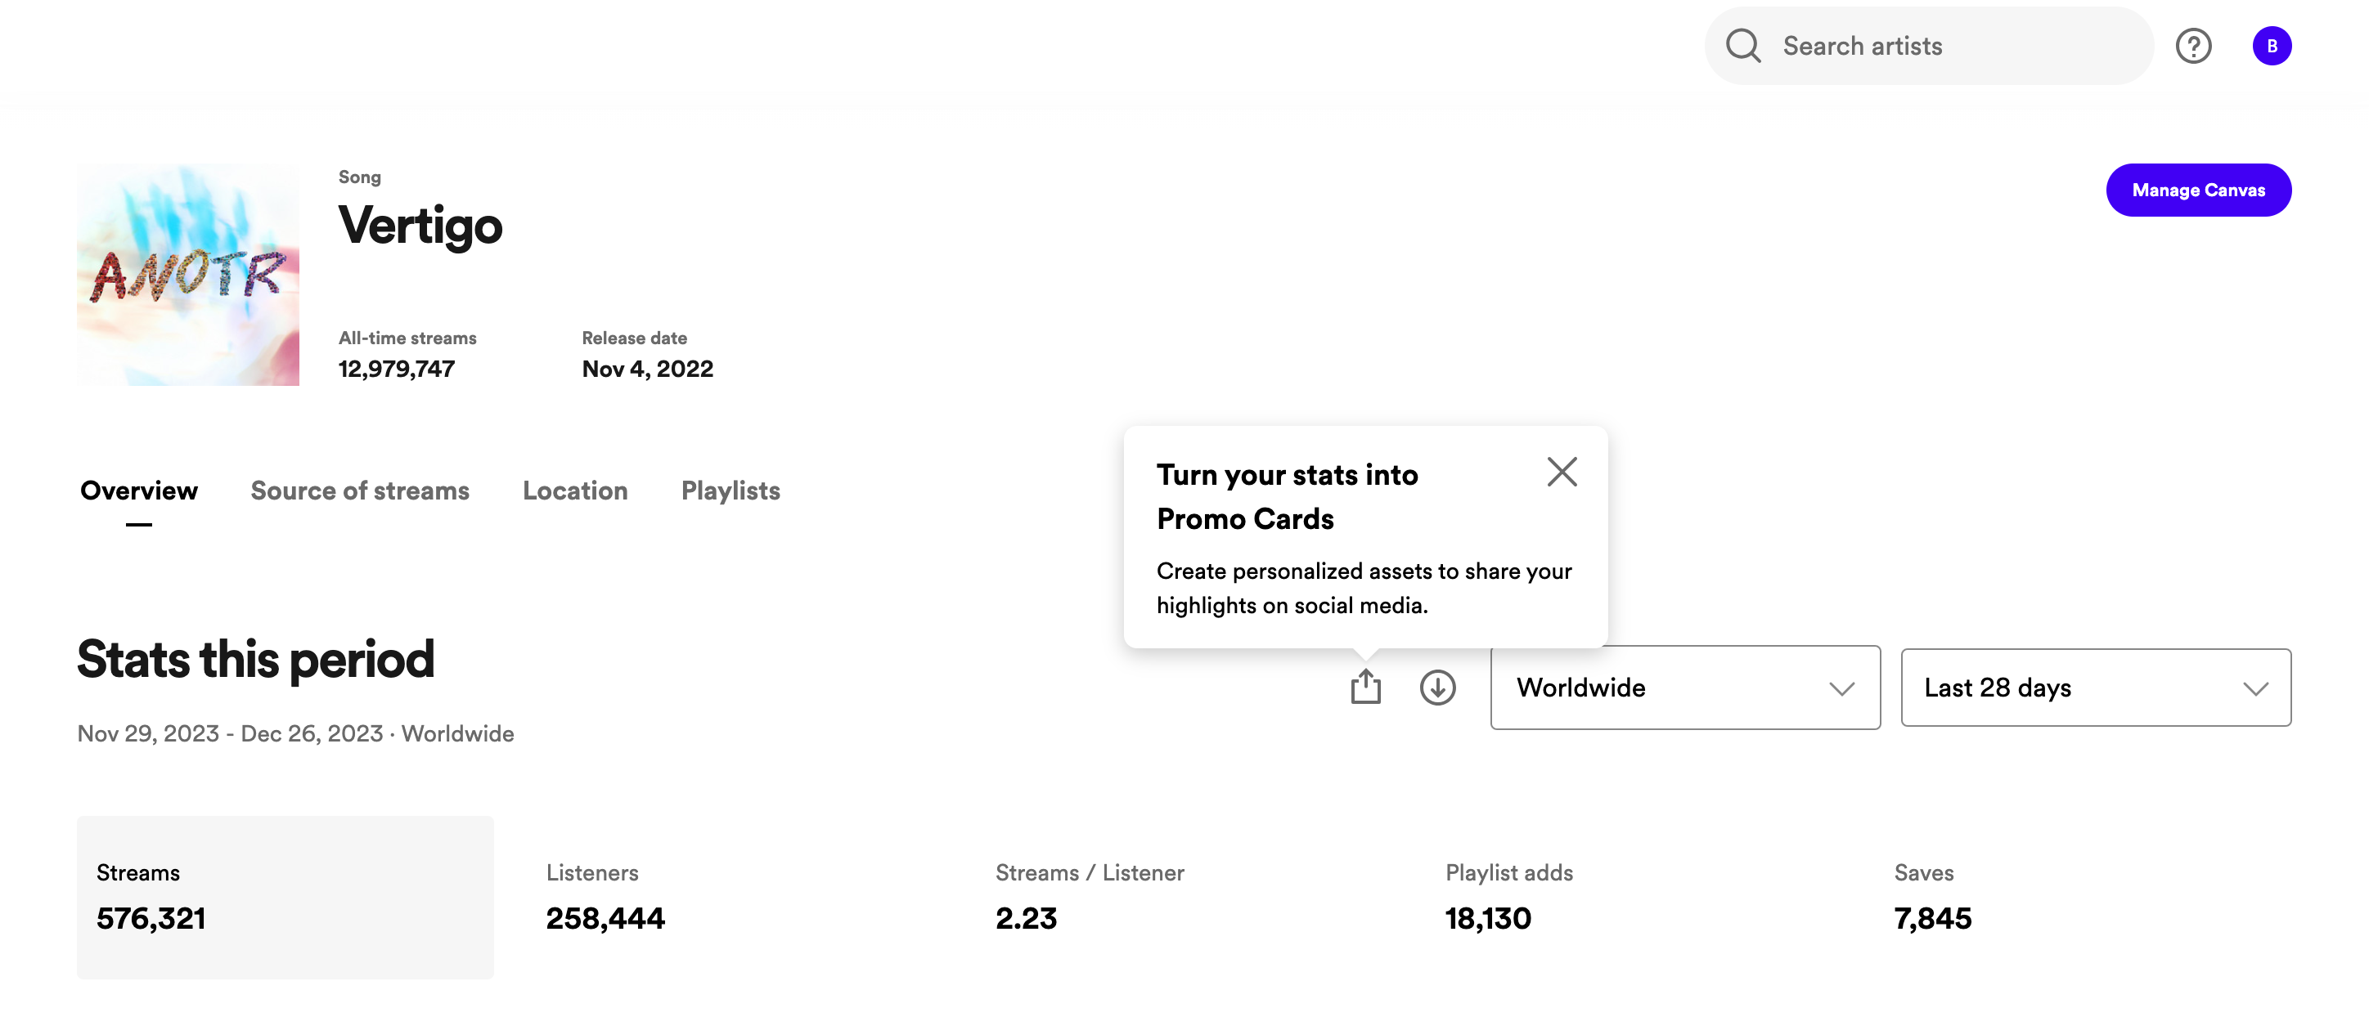The width and height of the screenshot is (2369, 1035).
Task: Open the Last 28 days dropdown
Action: (2096, 688)
